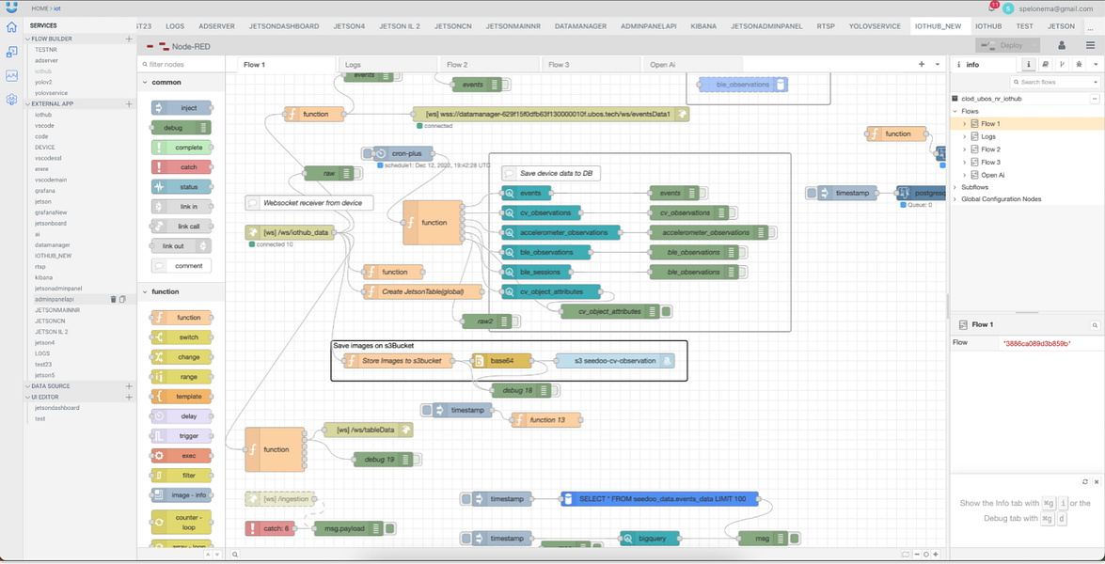Select the switch node in palette
1105x564 pixels.
(x=182, y=337)
